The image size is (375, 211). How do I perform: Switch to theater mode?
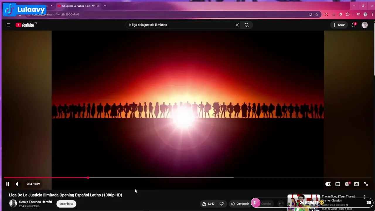coord(357,184)
